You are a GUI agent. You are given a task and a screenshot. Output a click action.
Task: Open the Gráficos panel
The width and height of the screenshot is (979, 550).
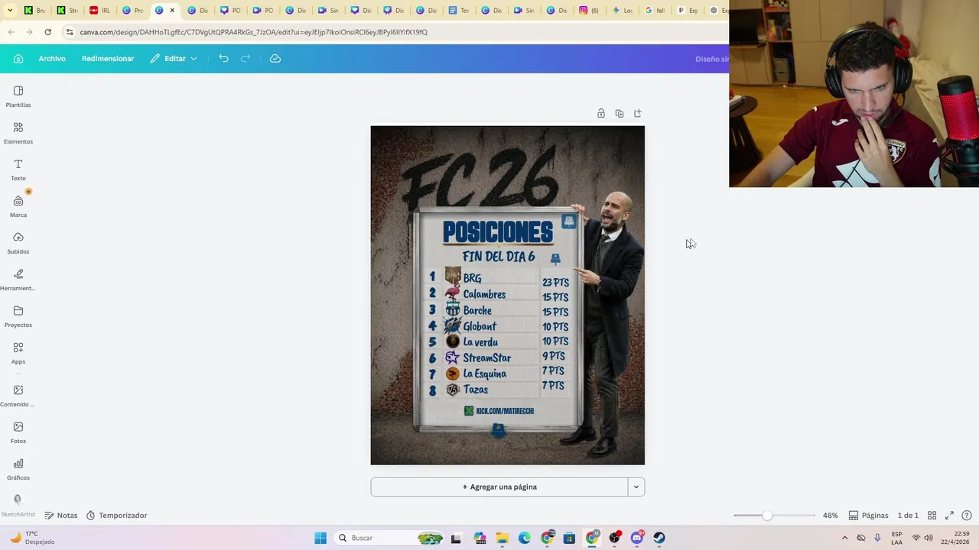(x=18, y=470)
